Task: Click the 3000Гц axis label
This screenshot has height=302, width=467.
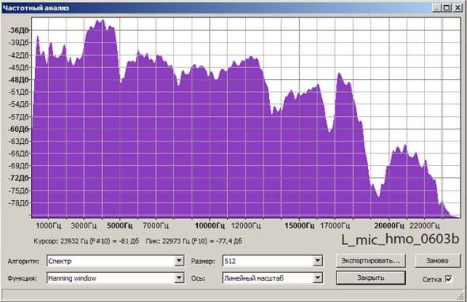Action: (x=84, y=225)
